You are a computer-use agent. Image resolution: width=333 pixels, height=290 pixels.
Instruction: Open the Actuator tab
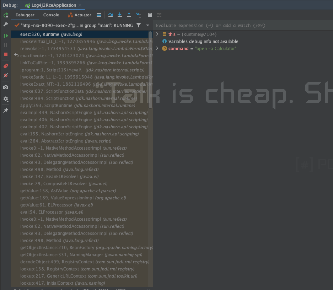click(x=79, y=15)
